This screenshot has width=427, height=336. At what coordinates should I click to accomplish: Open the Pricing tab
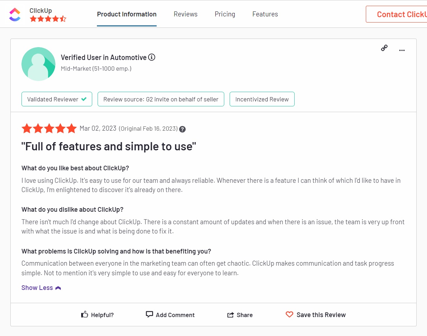(x=225, y=14)
